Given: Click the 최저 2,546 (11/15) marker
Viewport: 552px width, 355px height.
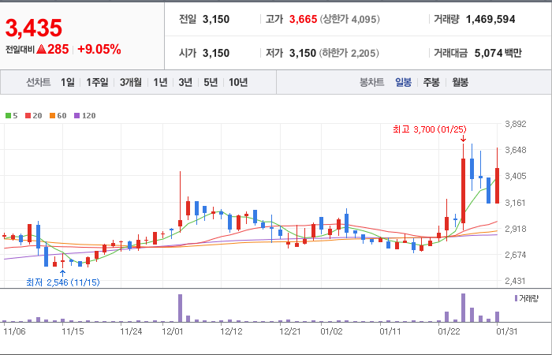Looking at the screenshot, I should 63,282.
